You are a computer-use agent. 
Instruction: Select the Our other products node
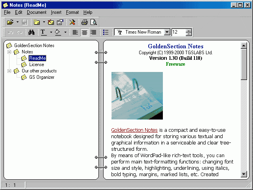39,71
